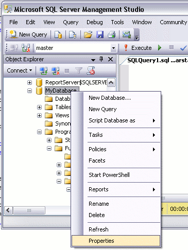This screenshot has height=250, width=188.
Task: Click the Change Connection icon
Action: [x=26, y=48]
